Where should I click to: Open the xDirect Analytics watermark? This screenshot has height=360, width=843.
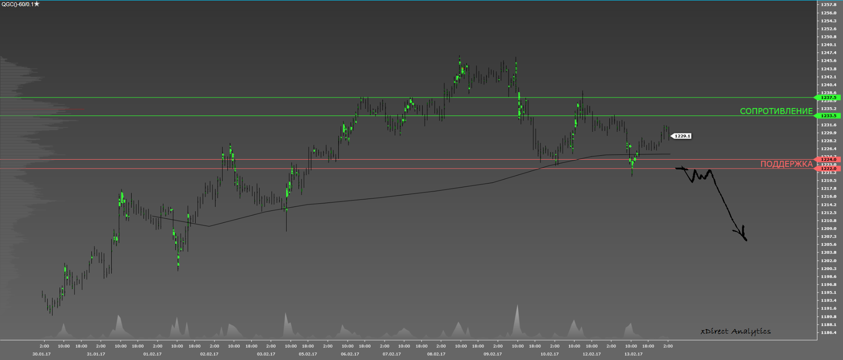(735, 331)
